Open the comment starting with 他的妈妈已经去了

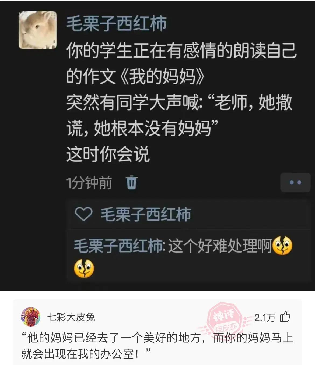click(x=157, y=346)
